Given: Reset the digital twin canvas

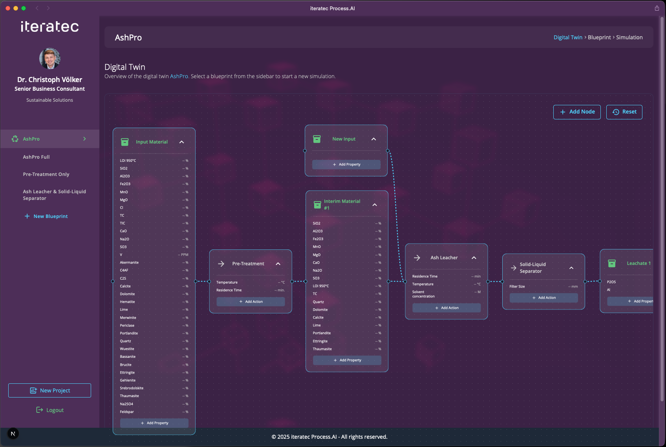Looking at the screenshot, I should point(624,112).
